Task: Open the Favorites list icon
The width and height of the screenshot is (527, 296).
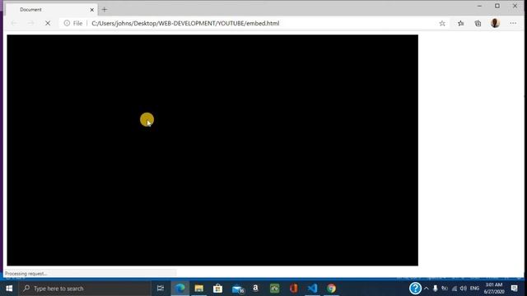Action: click(x=461, y=23)
